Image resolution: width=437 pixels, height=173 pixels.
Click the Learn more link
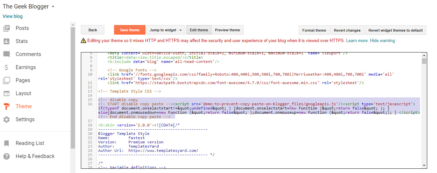click(x=357, y=41)
